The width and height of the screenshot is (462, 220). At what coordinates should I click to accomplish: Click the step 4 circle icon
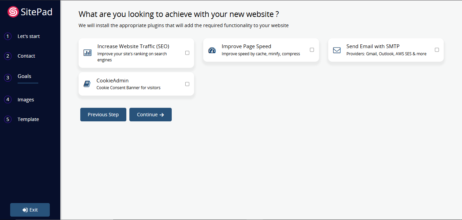tap(8, 100)
